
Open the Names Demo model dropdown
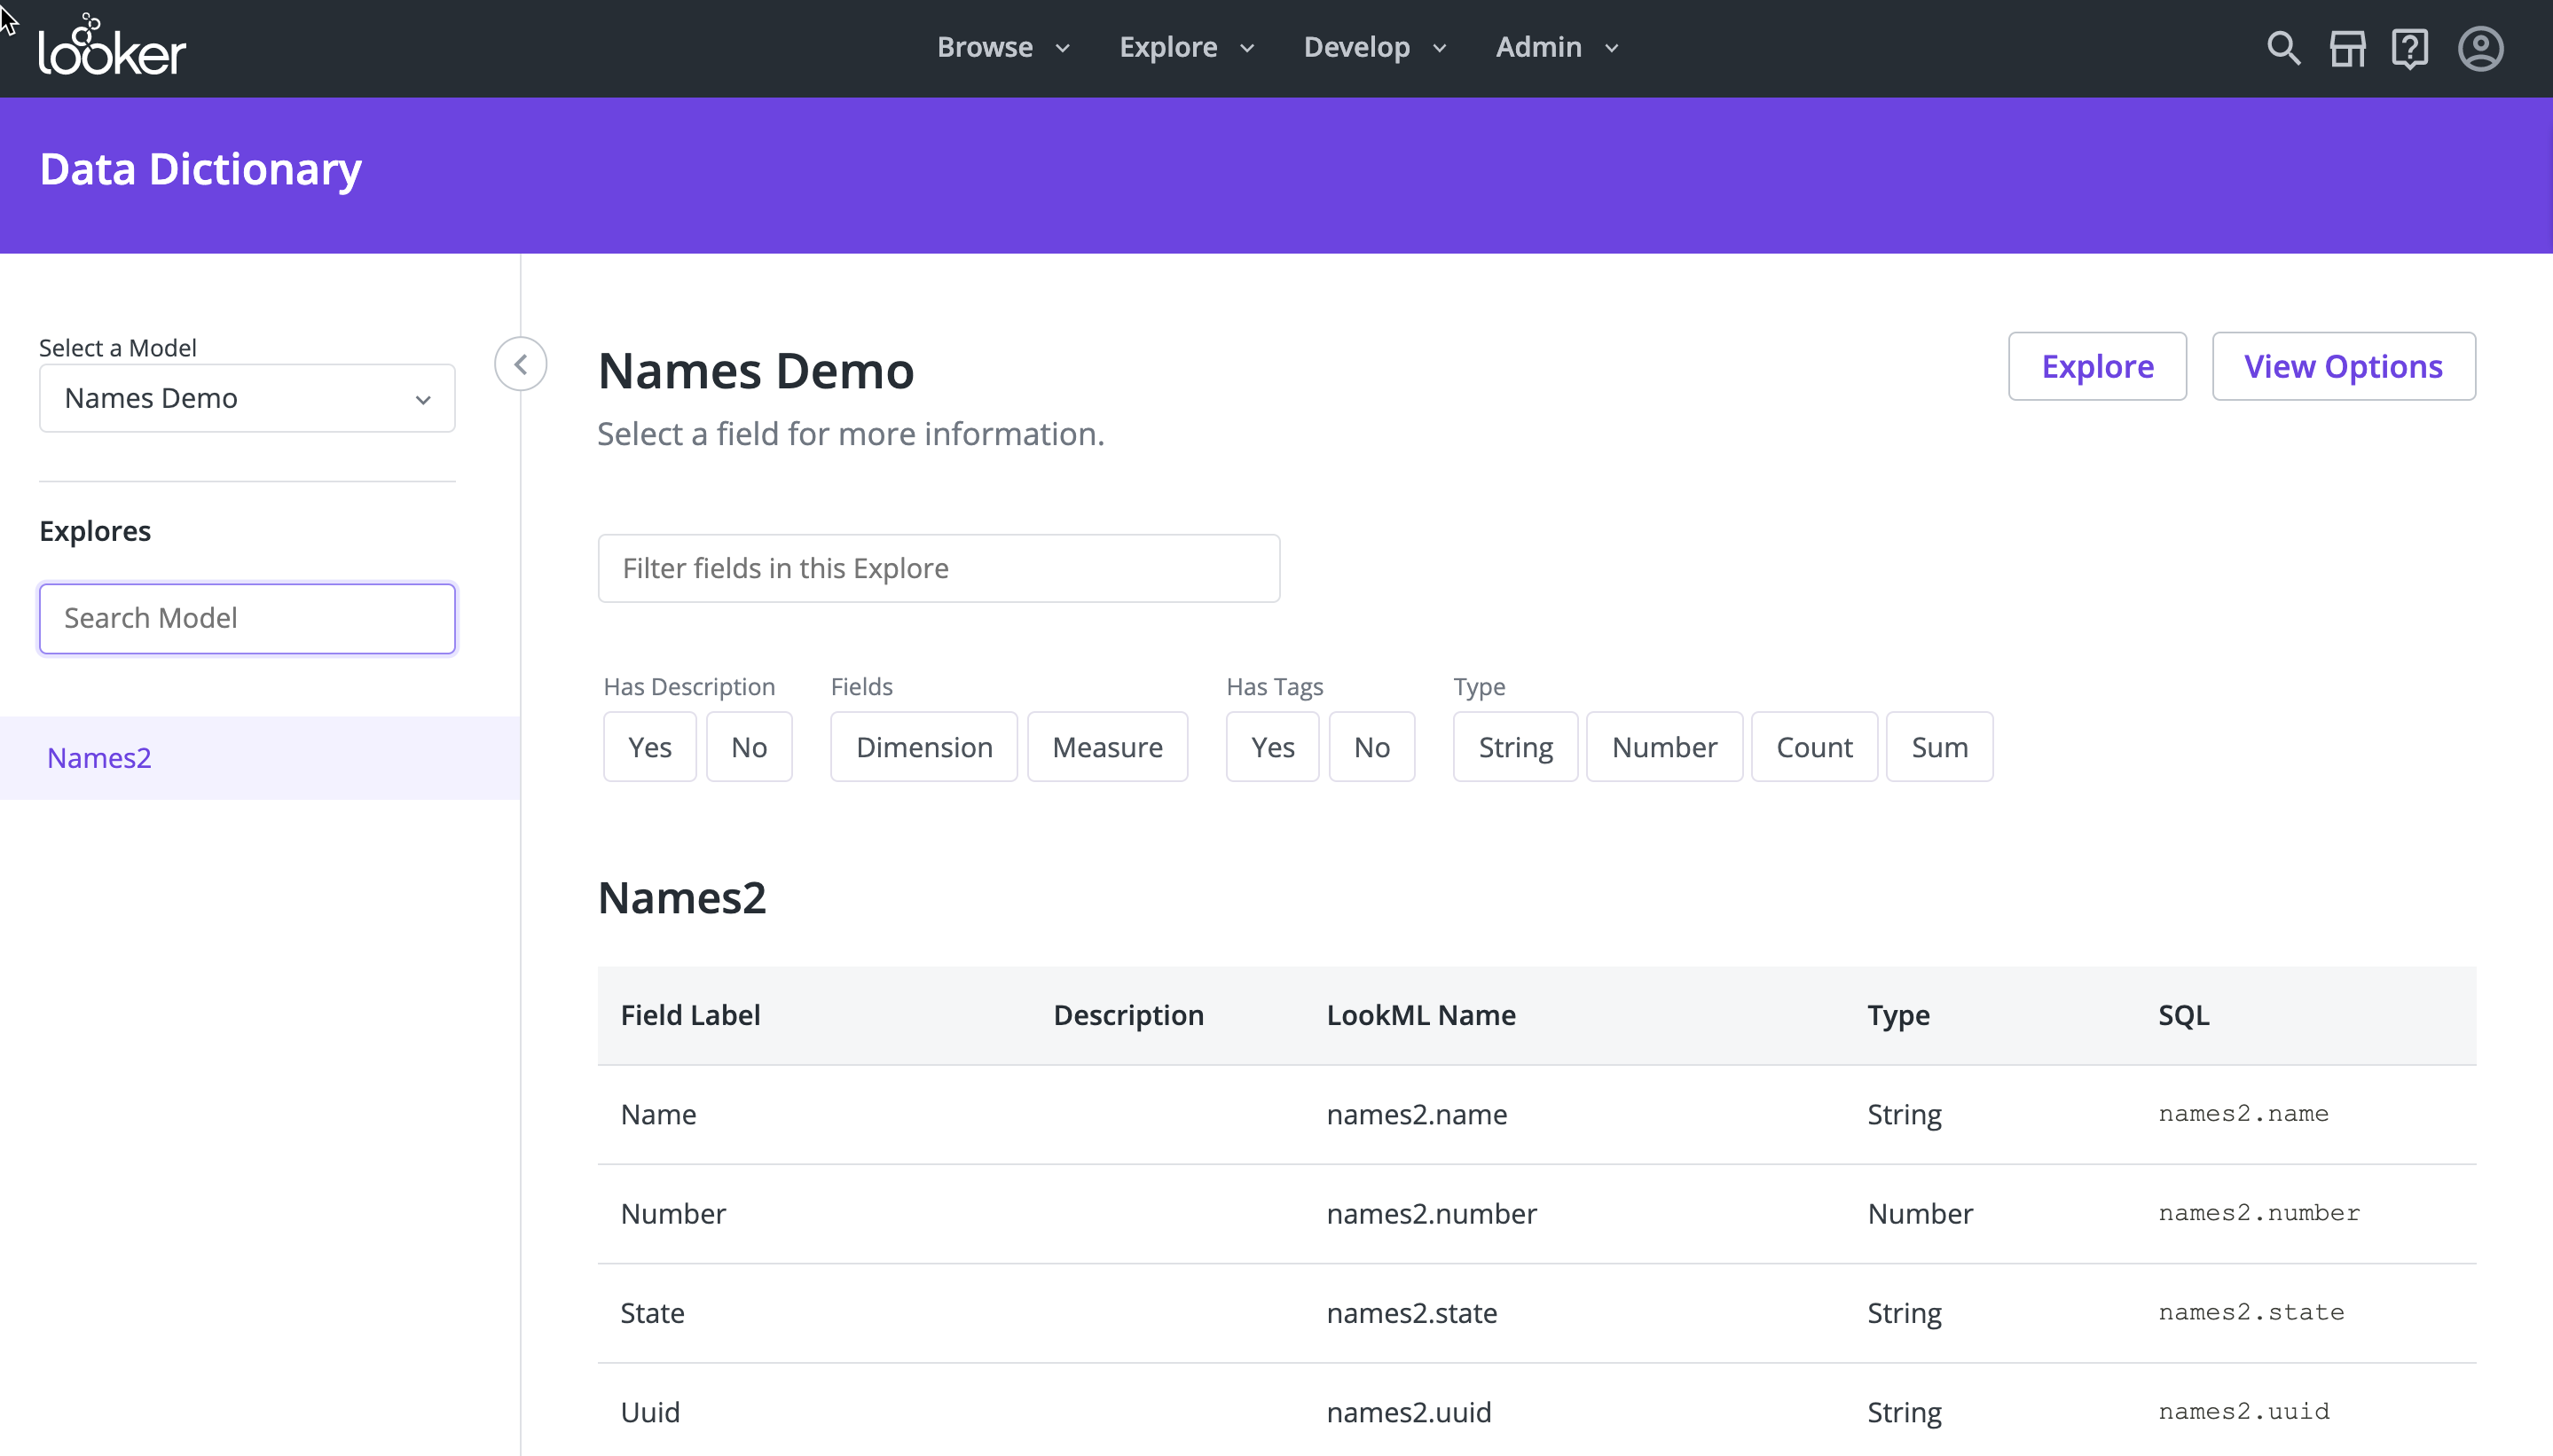click(x=247, y=398)
